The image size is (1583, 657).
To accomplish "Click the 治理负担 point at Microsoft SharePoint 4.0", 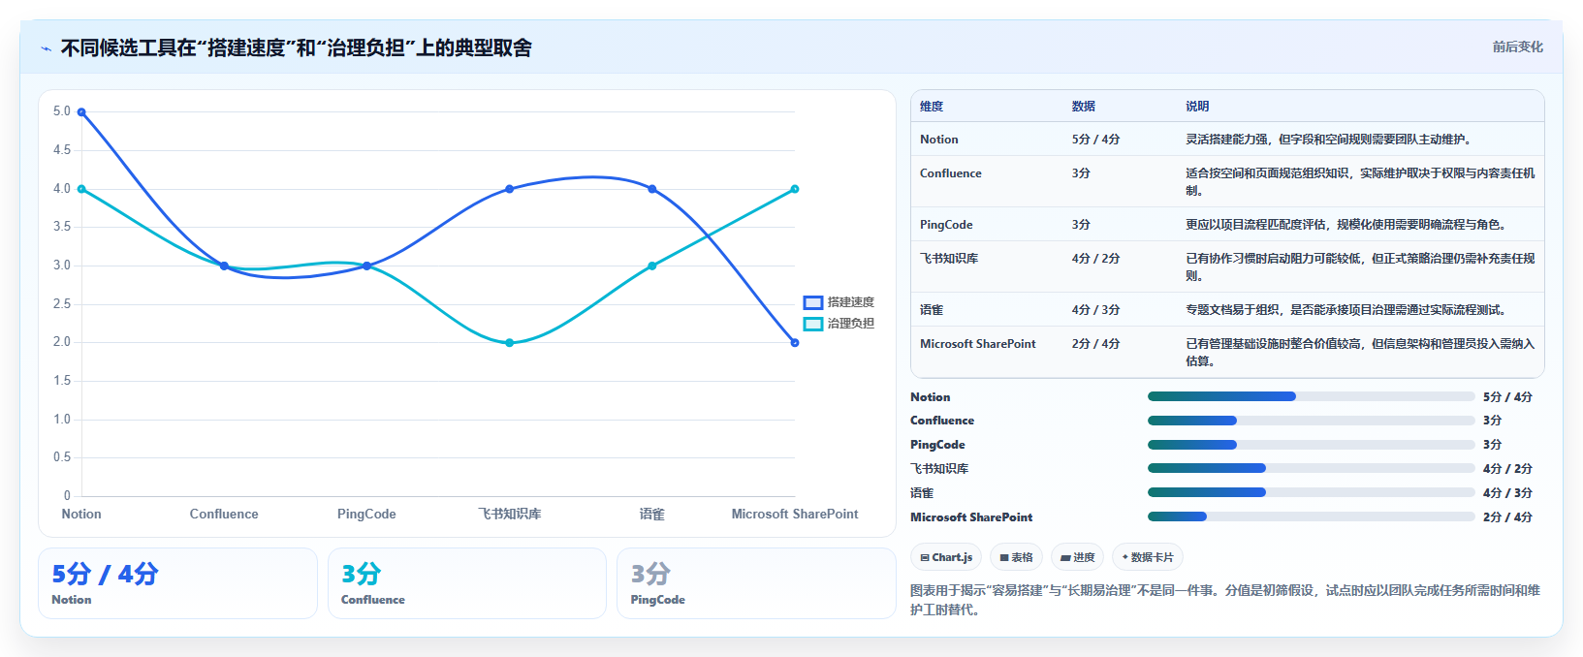I will click(x=795, y=189).
